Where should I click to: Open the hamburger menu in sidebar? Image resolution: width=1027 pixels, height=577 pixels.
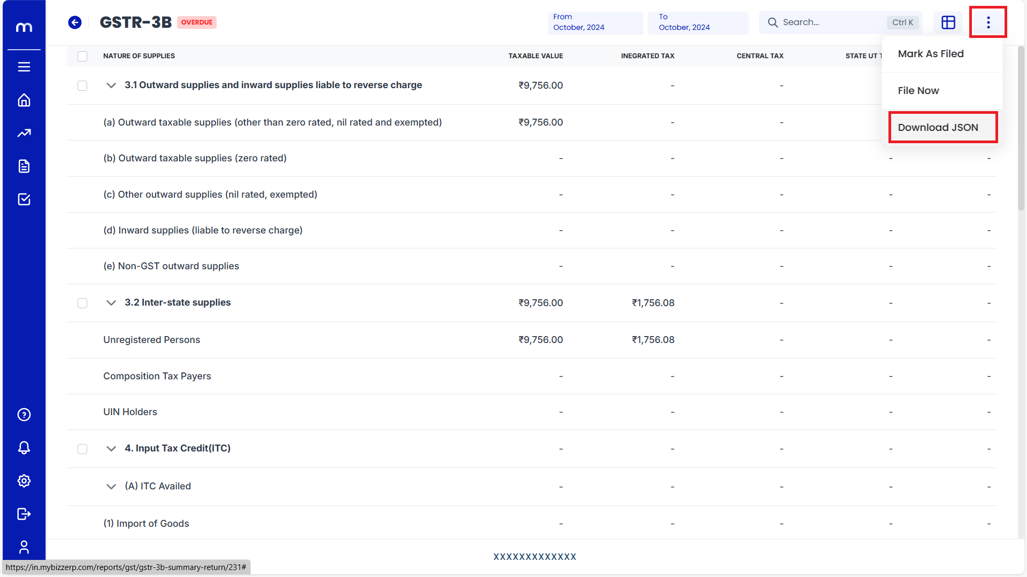(x=24, y=67)
